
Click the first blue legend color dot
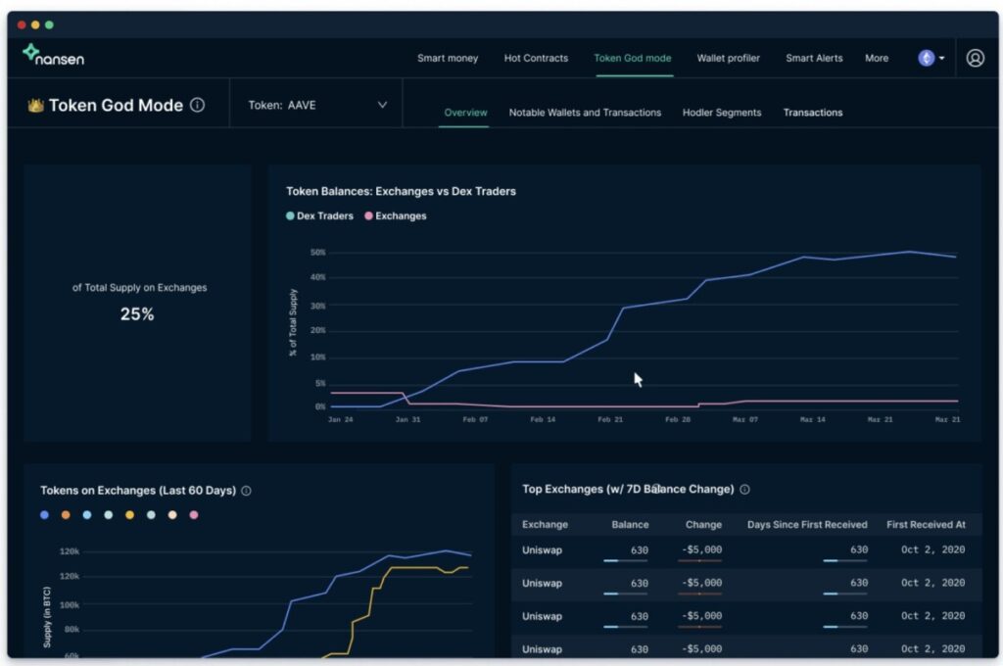point(45,515)
